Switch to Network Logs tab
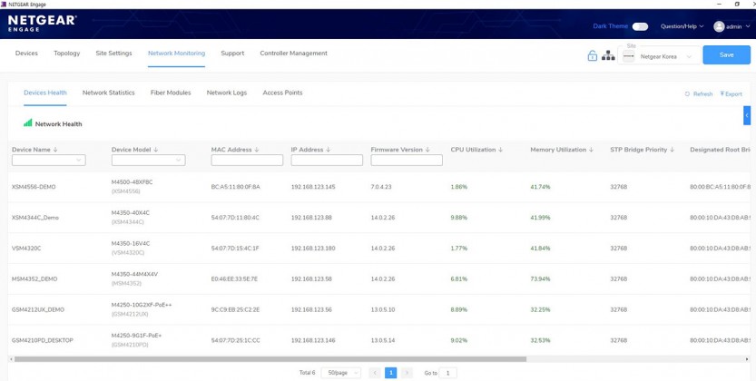756x381 pixels. 227,93
